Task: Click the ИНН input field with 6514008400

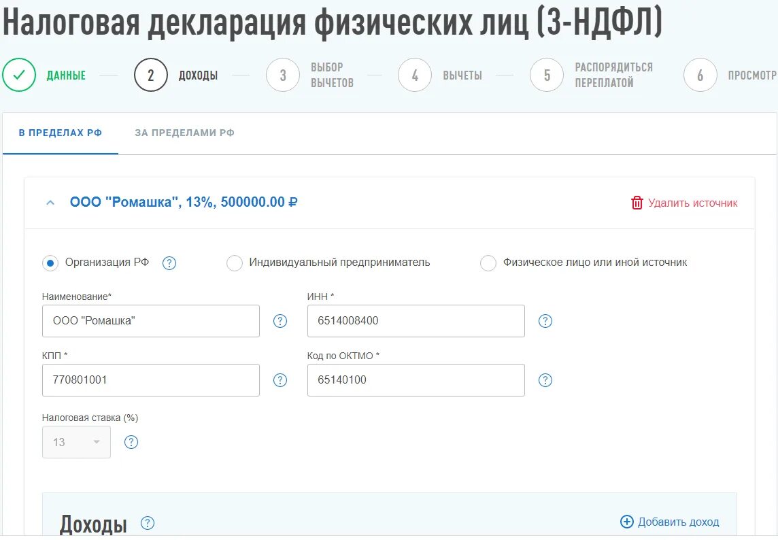Action: [416, 321]
